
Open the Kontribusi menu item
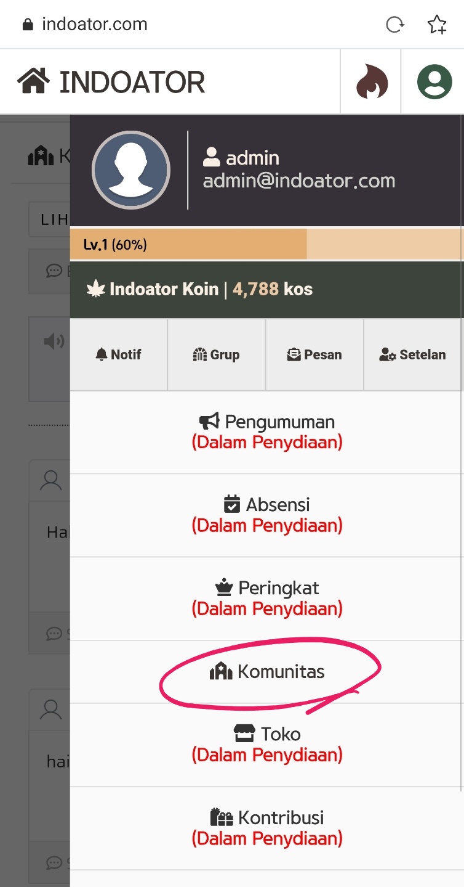click(x=267, y=827)
